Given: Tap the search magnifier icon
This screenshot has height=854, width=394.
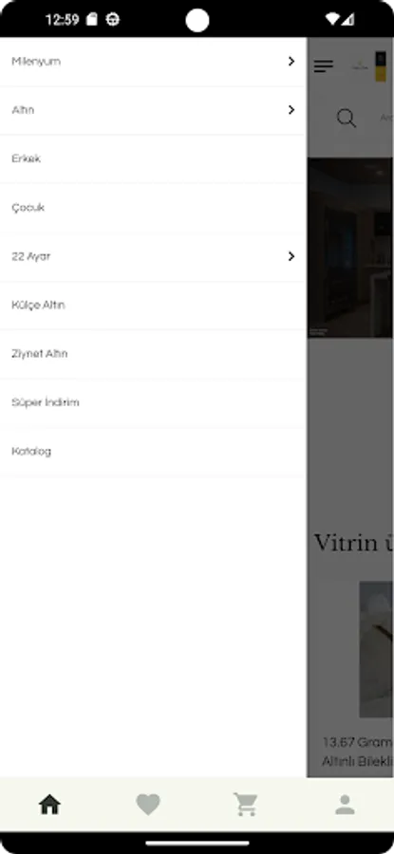Looking at the screenshot, I should (346, 118).
